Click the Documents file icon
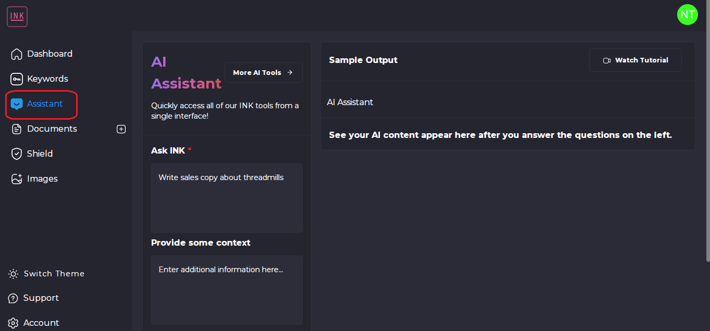 17,129
